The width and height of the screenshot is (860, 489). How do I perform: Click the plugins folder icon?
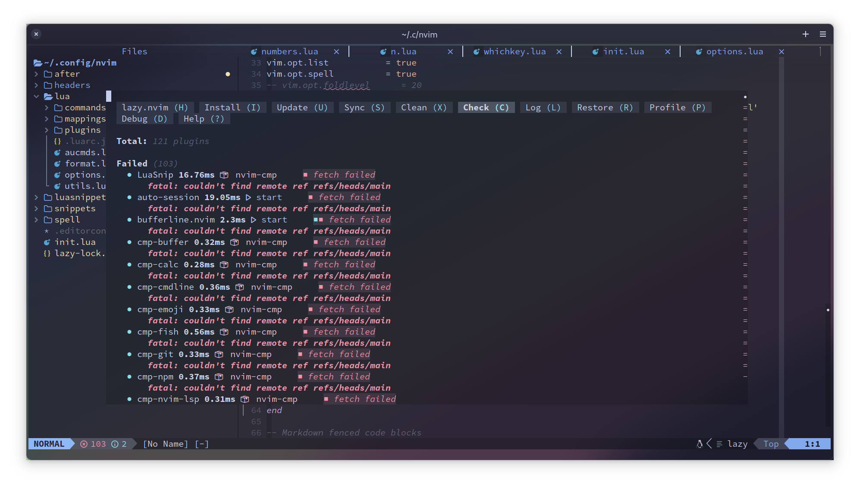pos(58,130)
